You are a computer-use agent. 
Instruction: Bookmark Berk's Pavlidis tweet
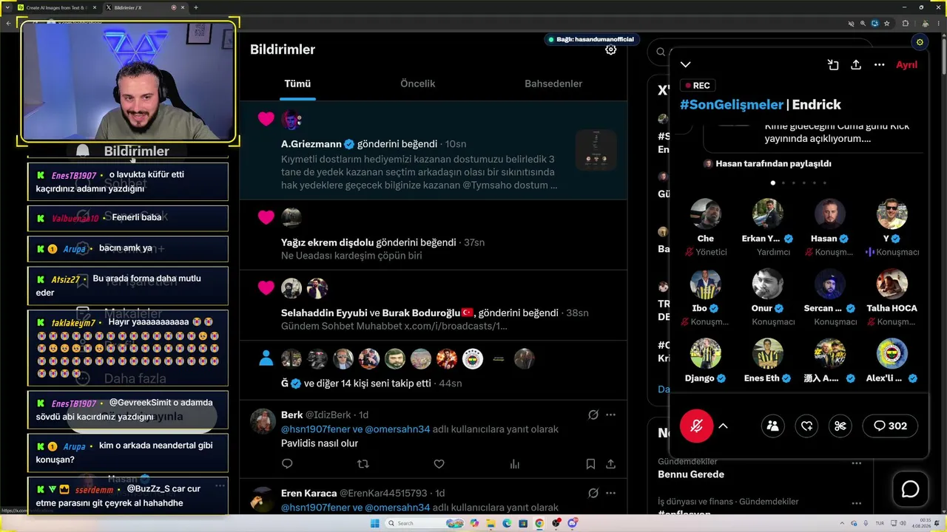pyautogui.click(x=590, y=464)
